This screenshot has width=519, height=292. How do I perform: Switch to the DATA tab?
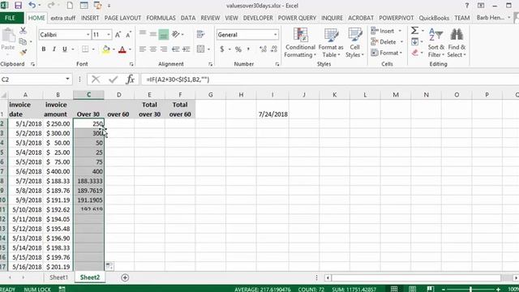[187, 18]
